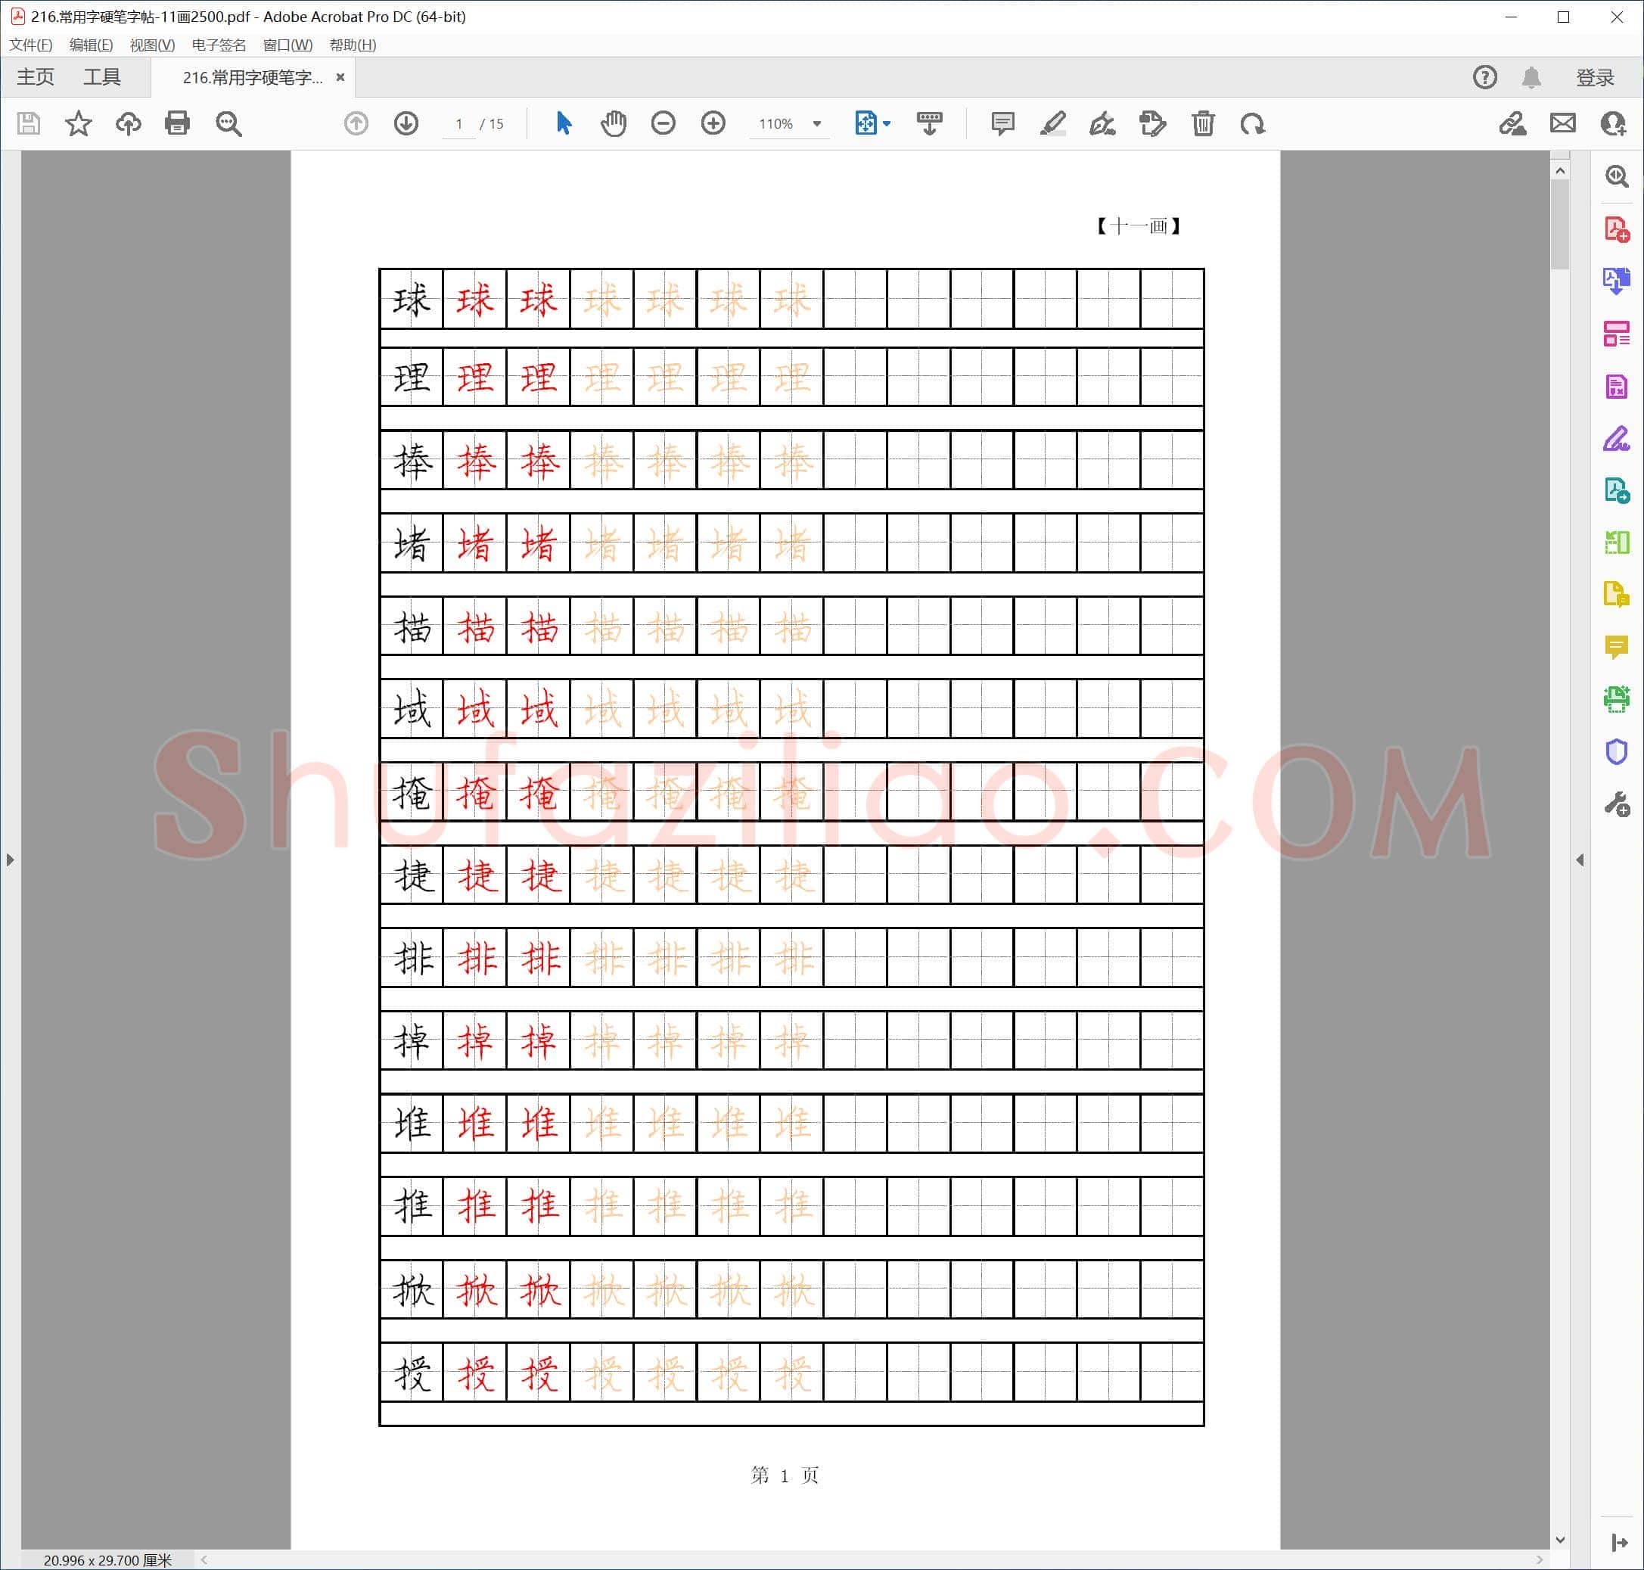
Task: Close the 216.常用字硬笔字 document tab
Action: tap(340, 77)
